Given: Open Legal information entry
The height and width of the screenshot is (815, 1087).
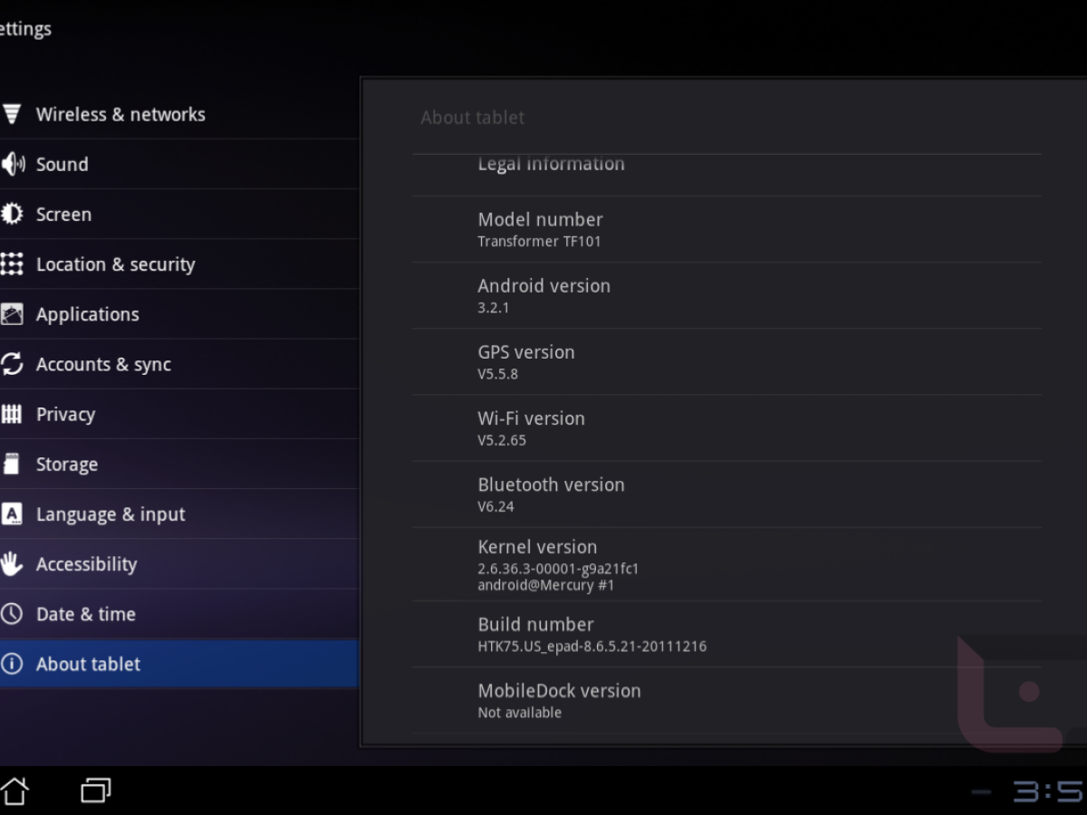Looking at the screenshot, I should point(551,165).
